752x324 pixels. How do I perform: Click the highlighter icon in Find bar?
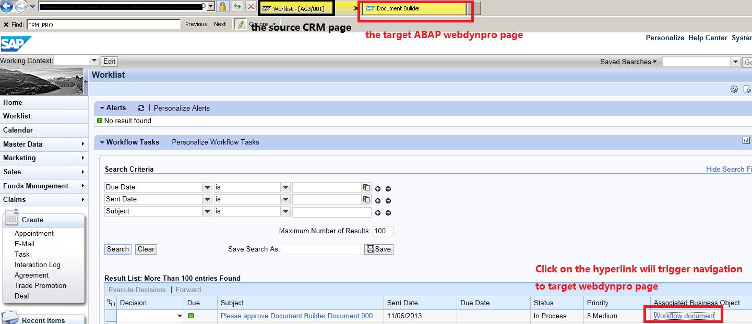(240, 24)
